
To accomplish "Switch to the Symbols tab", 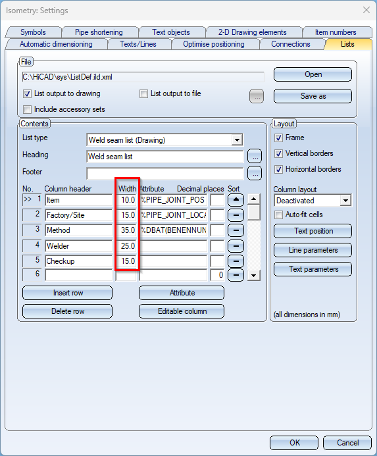I will pyautogui.click(x=33, y=32).
